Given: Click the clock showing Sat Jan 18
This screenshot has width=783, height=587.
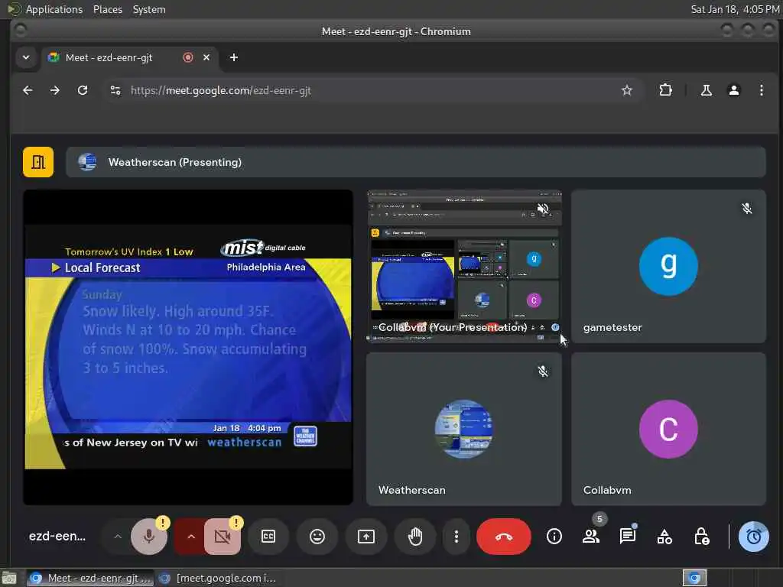Looking at the screenshot, I should point(735,9).
